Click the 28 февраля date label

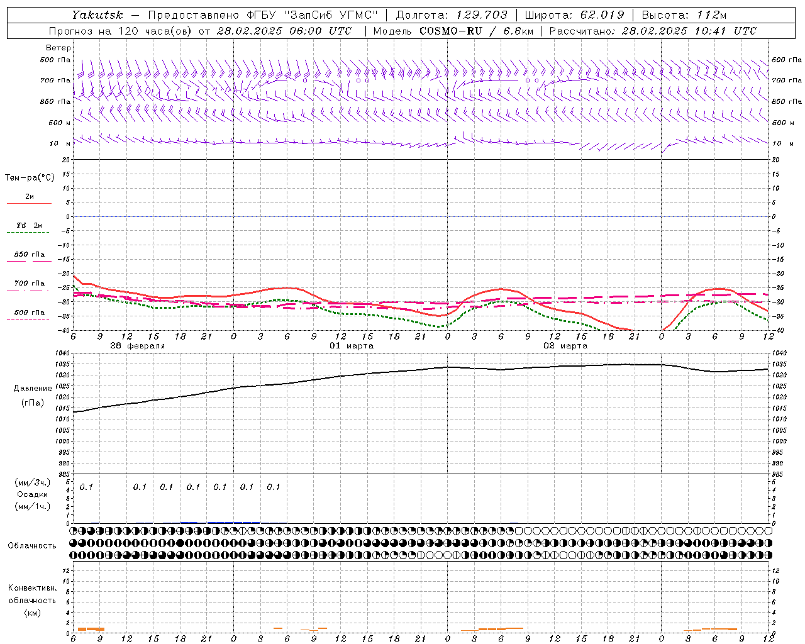point(137,346)
